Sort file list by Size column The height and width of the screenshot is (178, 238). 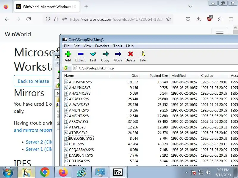(x=125, y=76)
